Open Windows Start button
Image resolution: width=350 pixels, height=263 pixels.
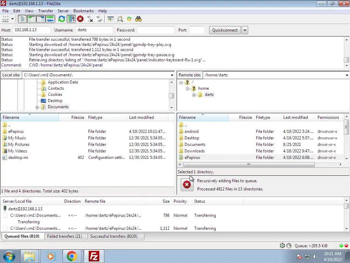9,256
